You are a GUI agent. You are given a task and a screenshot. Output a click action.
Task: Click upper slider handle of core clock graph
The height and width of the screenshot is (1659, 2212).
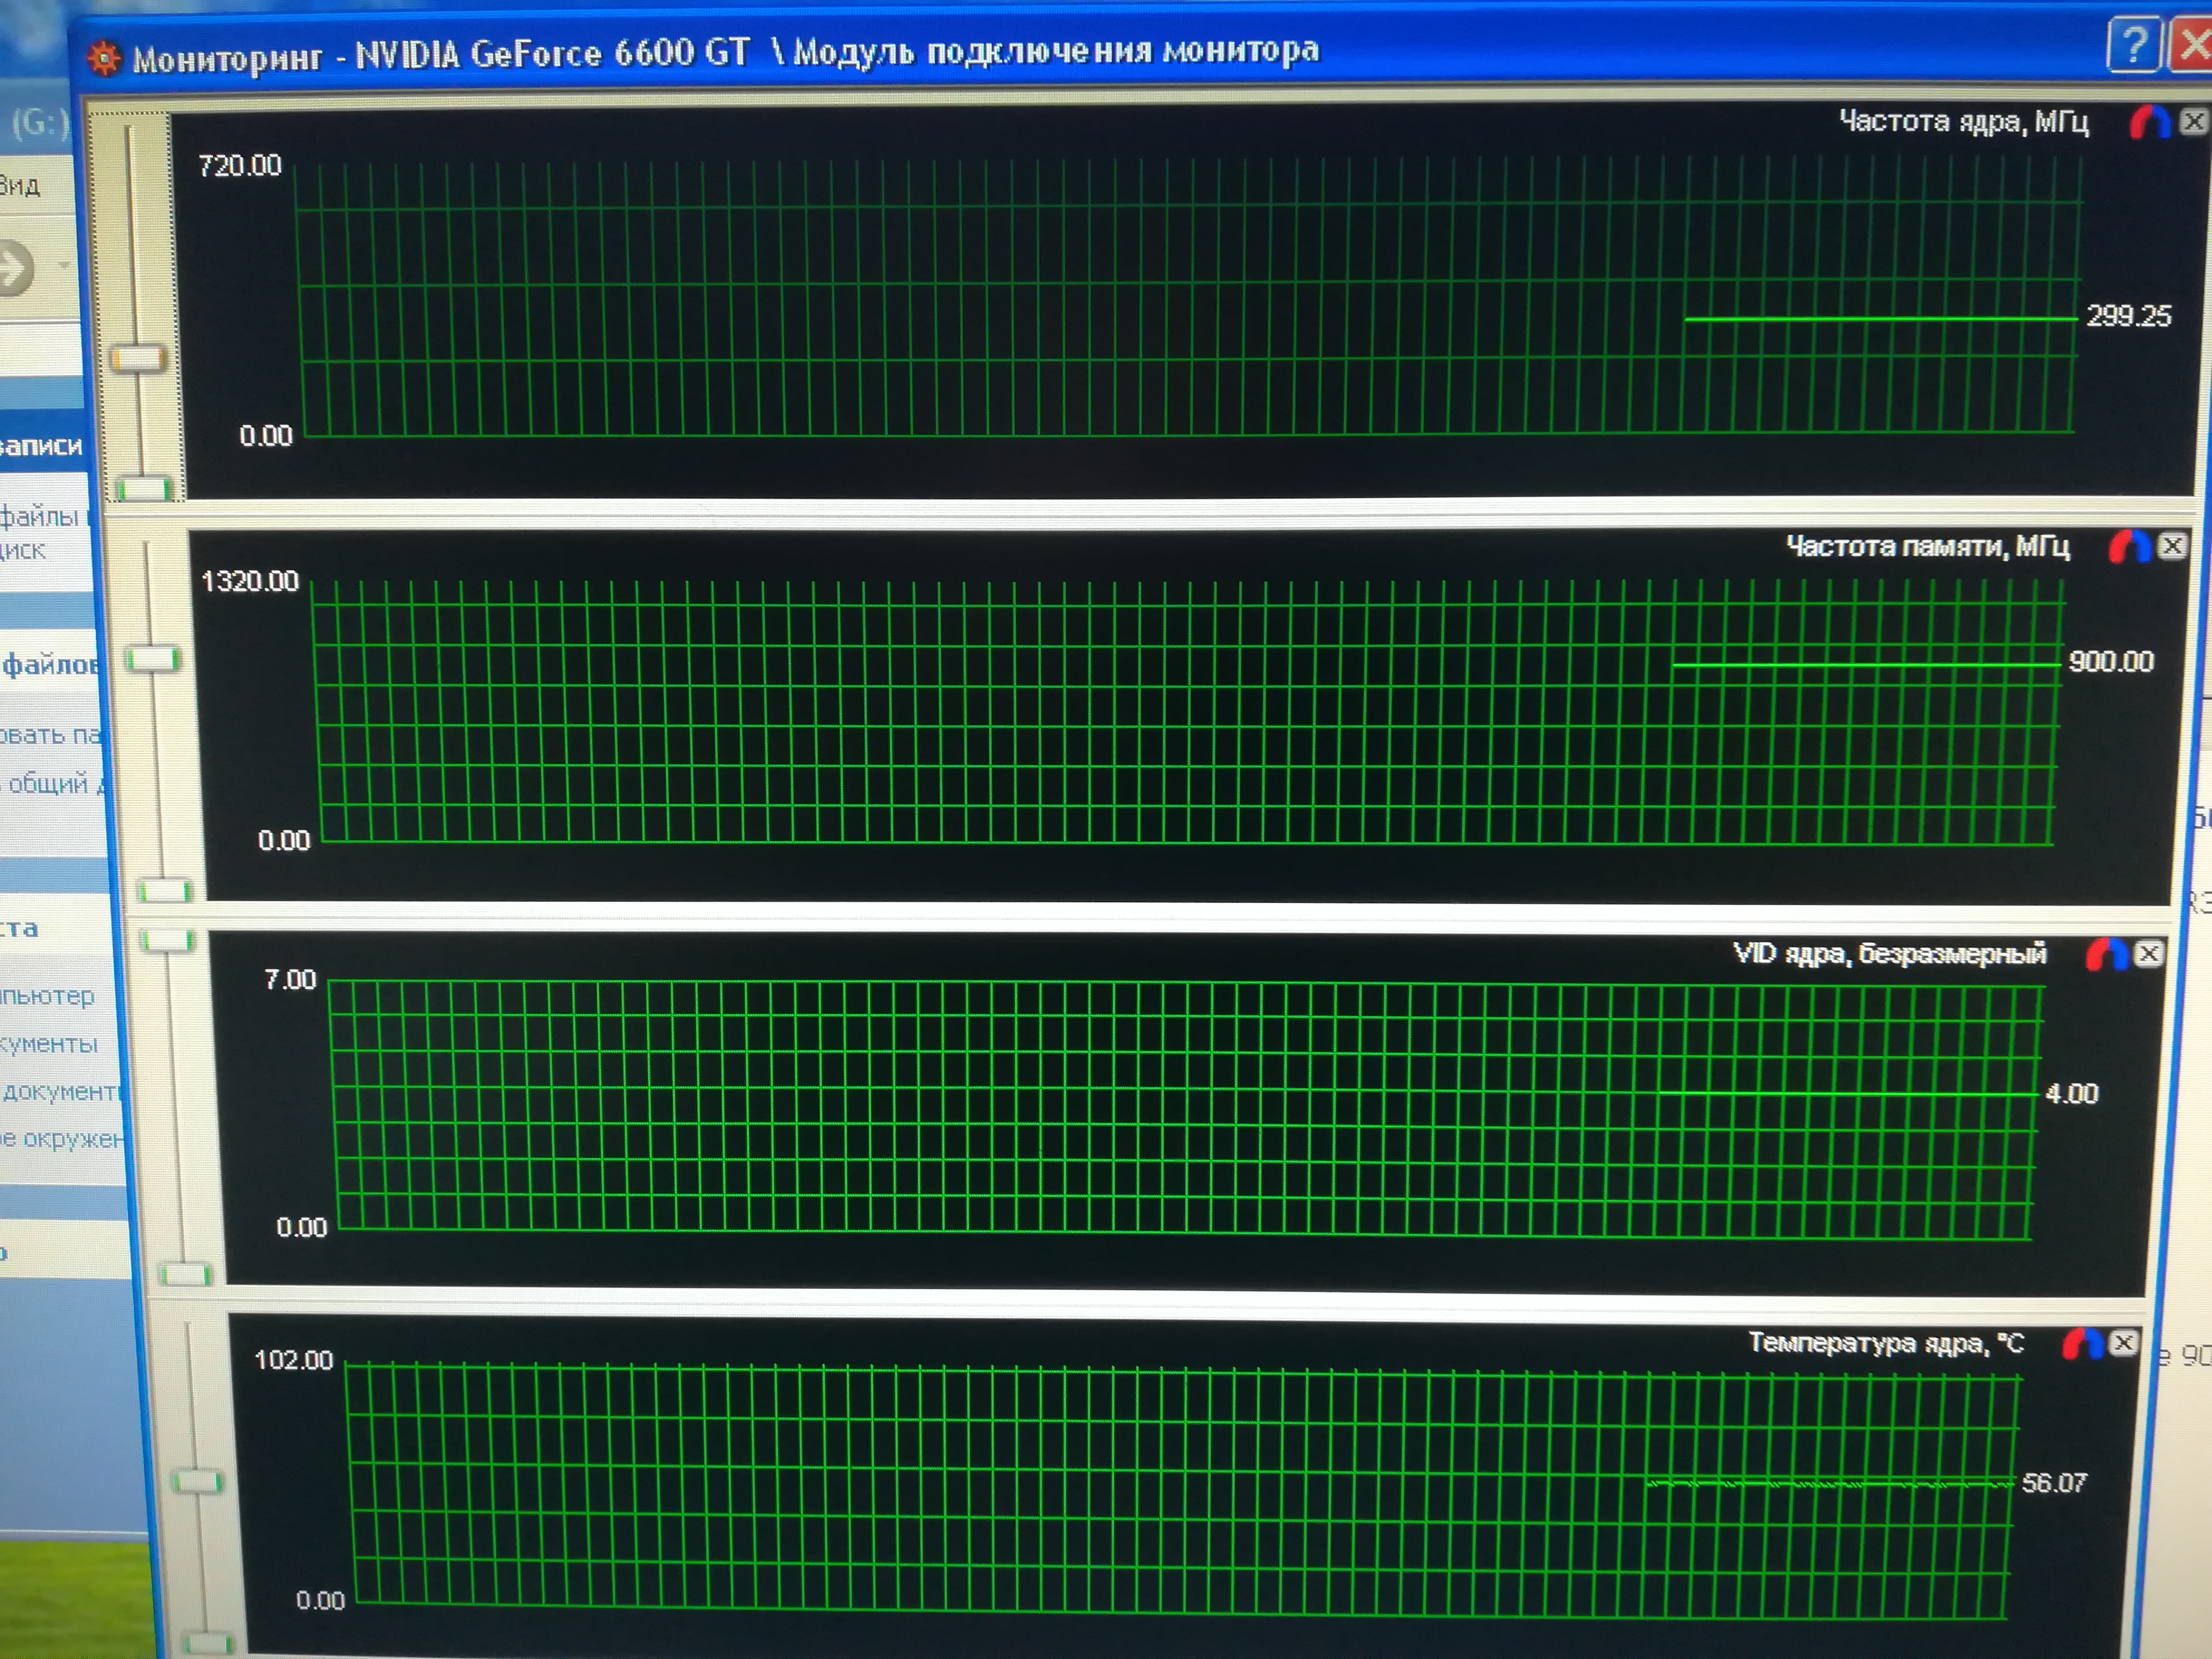coord(138,358)
